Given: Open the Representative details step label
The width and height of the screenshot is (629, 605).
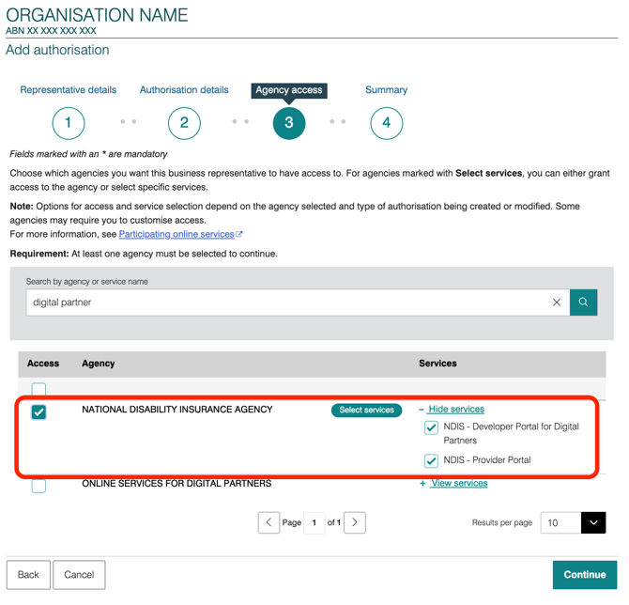Looking at the screenshot, I should coord(69,90).
